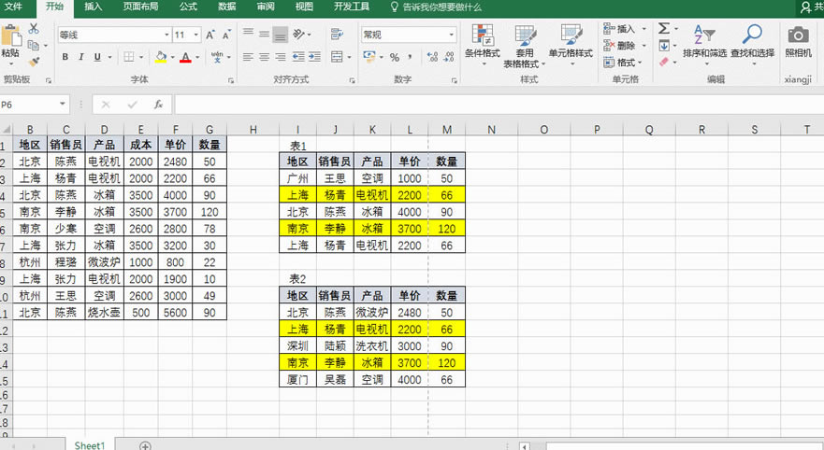The width and height of the screenshot is (824, 450).
Task: Click the 照相机 camera icon
Action: 798,41
